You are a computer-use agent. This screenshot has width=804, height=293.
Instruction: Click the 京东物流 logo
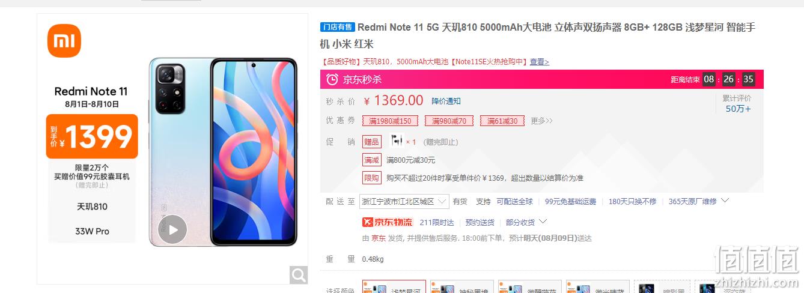(388, 222)
